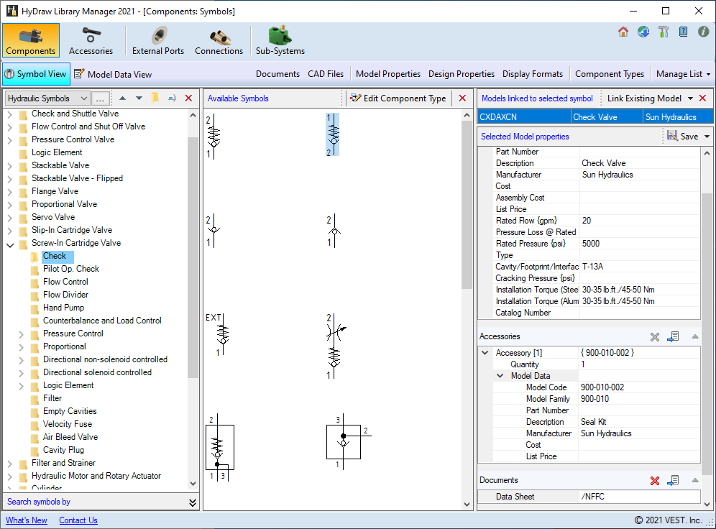Open Link Existing Model dropdown arrow
The height and width of the screenshot is (529, 716).
(x=690, y=98)
